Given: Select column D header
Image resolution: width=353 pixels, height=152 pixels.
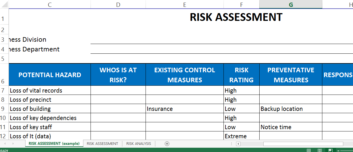Looking at the screenshot, I should (118, 5).
